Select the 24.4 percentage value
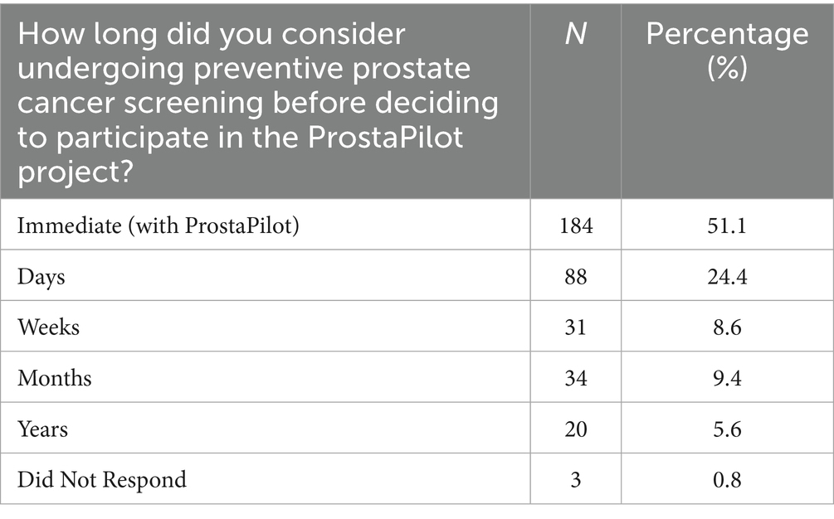Image resolution: width=834 pixels, height=519 pixels. coord(727,277)
